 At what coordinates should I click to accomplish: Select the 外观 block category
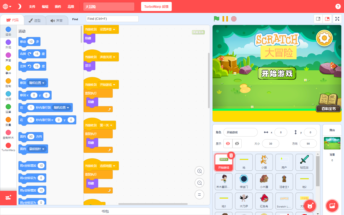click(x=8, y=44)
